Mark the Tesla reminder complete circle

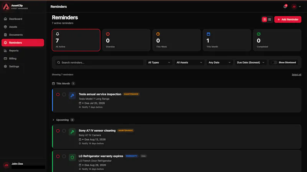coord(64,94)
